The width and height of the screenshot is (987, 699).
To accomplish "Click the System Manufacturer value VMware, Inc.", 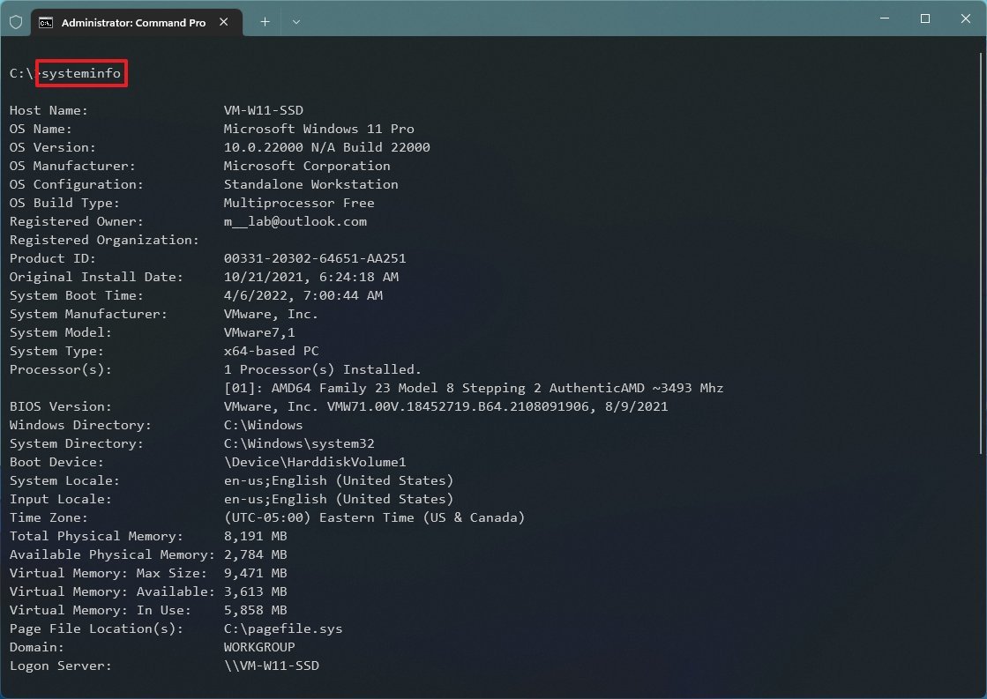I will 271,314.
